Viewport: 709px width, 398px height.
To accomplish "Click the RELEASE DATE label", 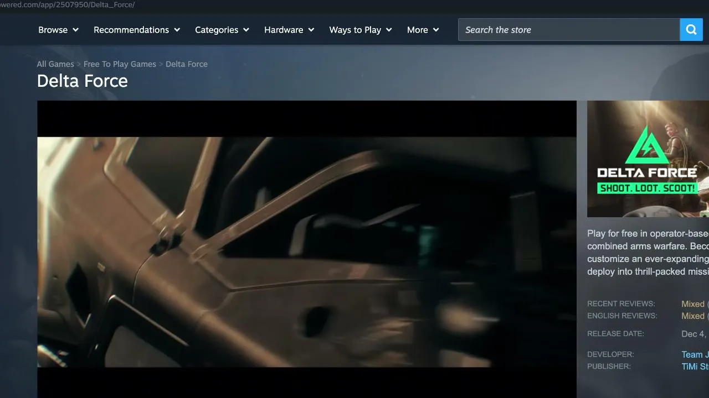I will pyautogui.click(x=615, y=334).
